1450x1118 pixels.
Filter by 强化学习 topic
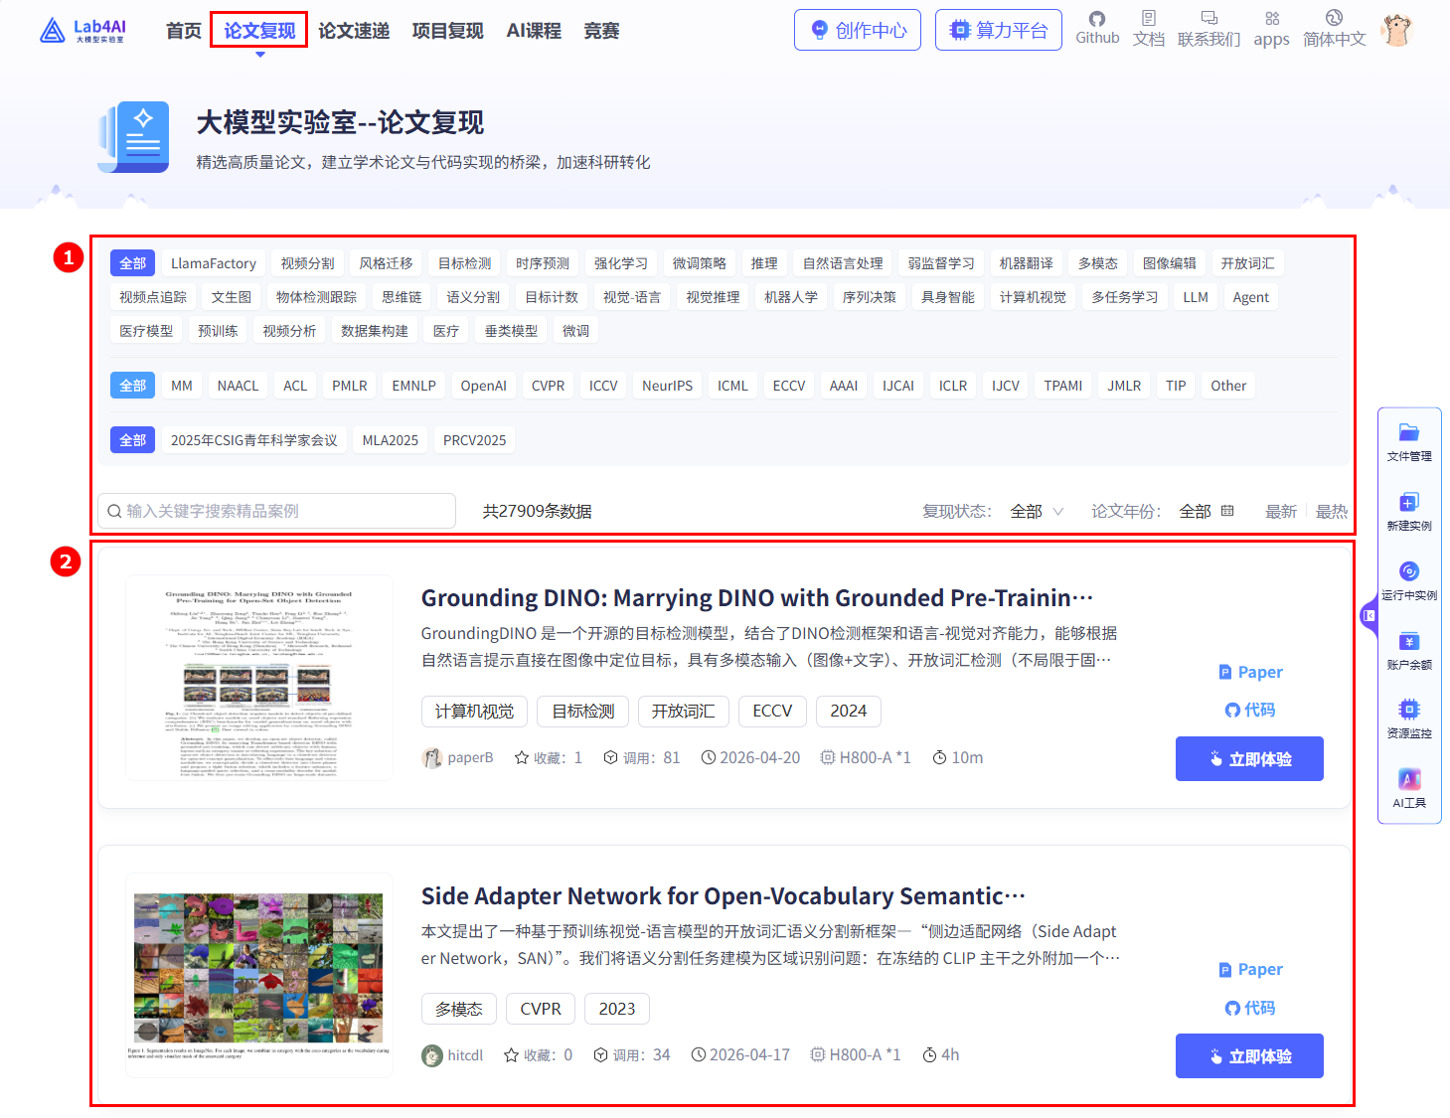(x=621, y=263)
